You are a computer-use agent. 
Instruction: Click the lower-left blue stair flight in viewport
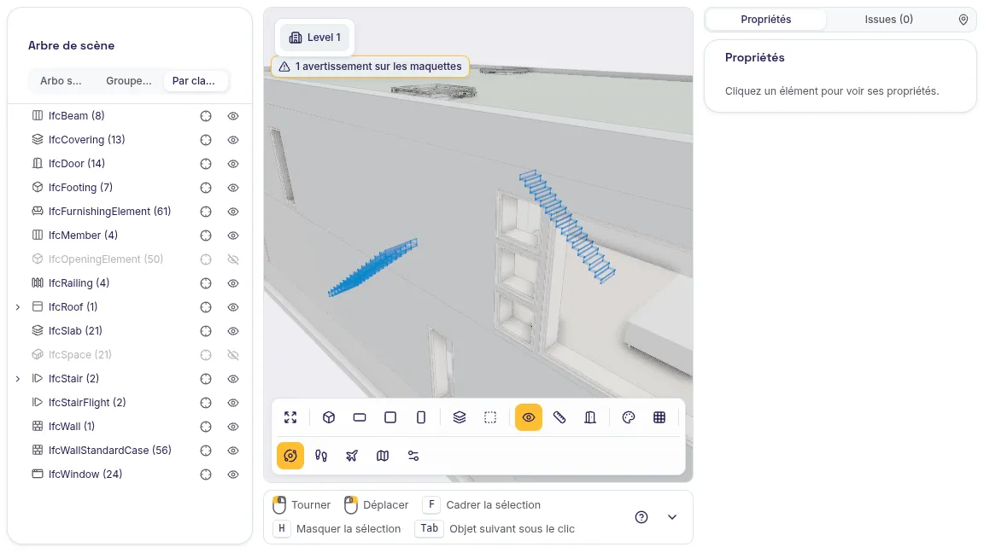372,266
